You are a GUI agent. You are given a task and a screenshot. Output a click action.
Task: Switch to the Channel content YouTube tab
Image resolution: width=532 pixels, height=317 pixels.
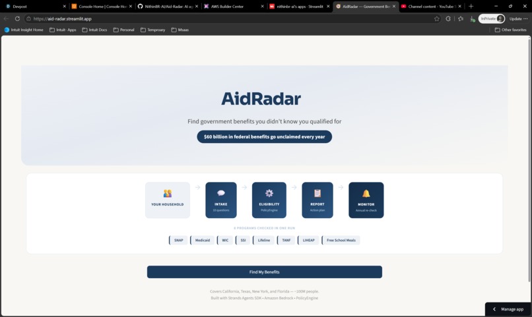coord(432,7)
